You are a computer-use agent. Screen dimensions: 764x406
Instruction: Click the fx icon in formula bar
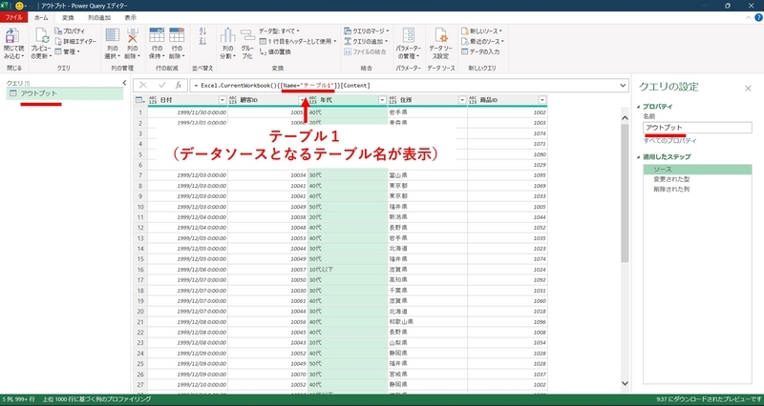[179, 85]
